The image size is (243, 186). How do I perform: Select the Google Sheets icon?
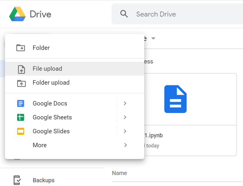point(20,117)
